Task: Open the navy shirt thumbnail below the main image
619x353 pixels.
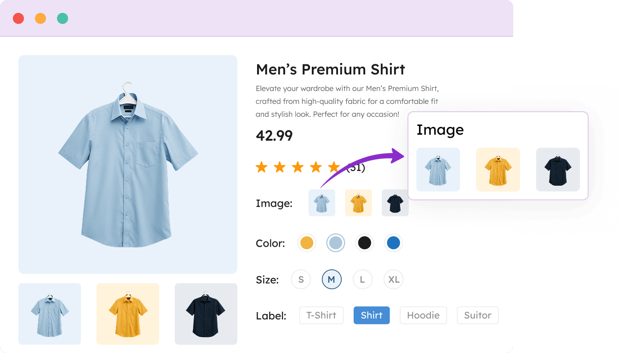Action: (206, 314)
